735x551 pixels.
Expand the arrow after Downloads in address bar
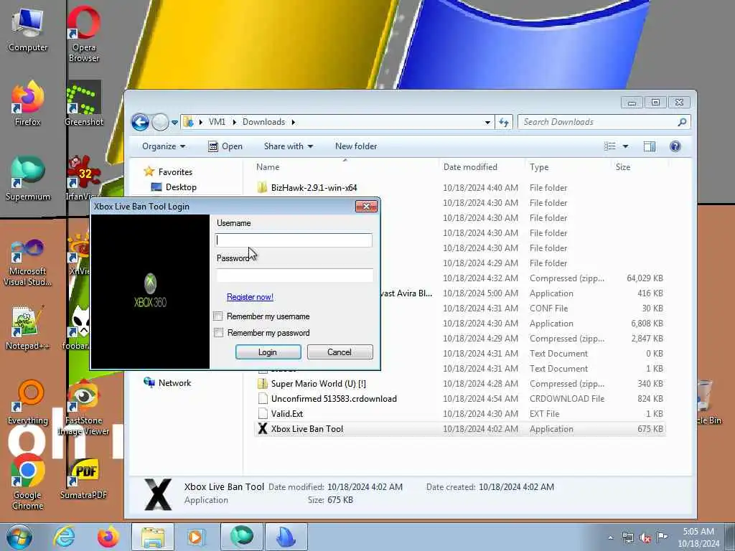[x=294, y=122]
